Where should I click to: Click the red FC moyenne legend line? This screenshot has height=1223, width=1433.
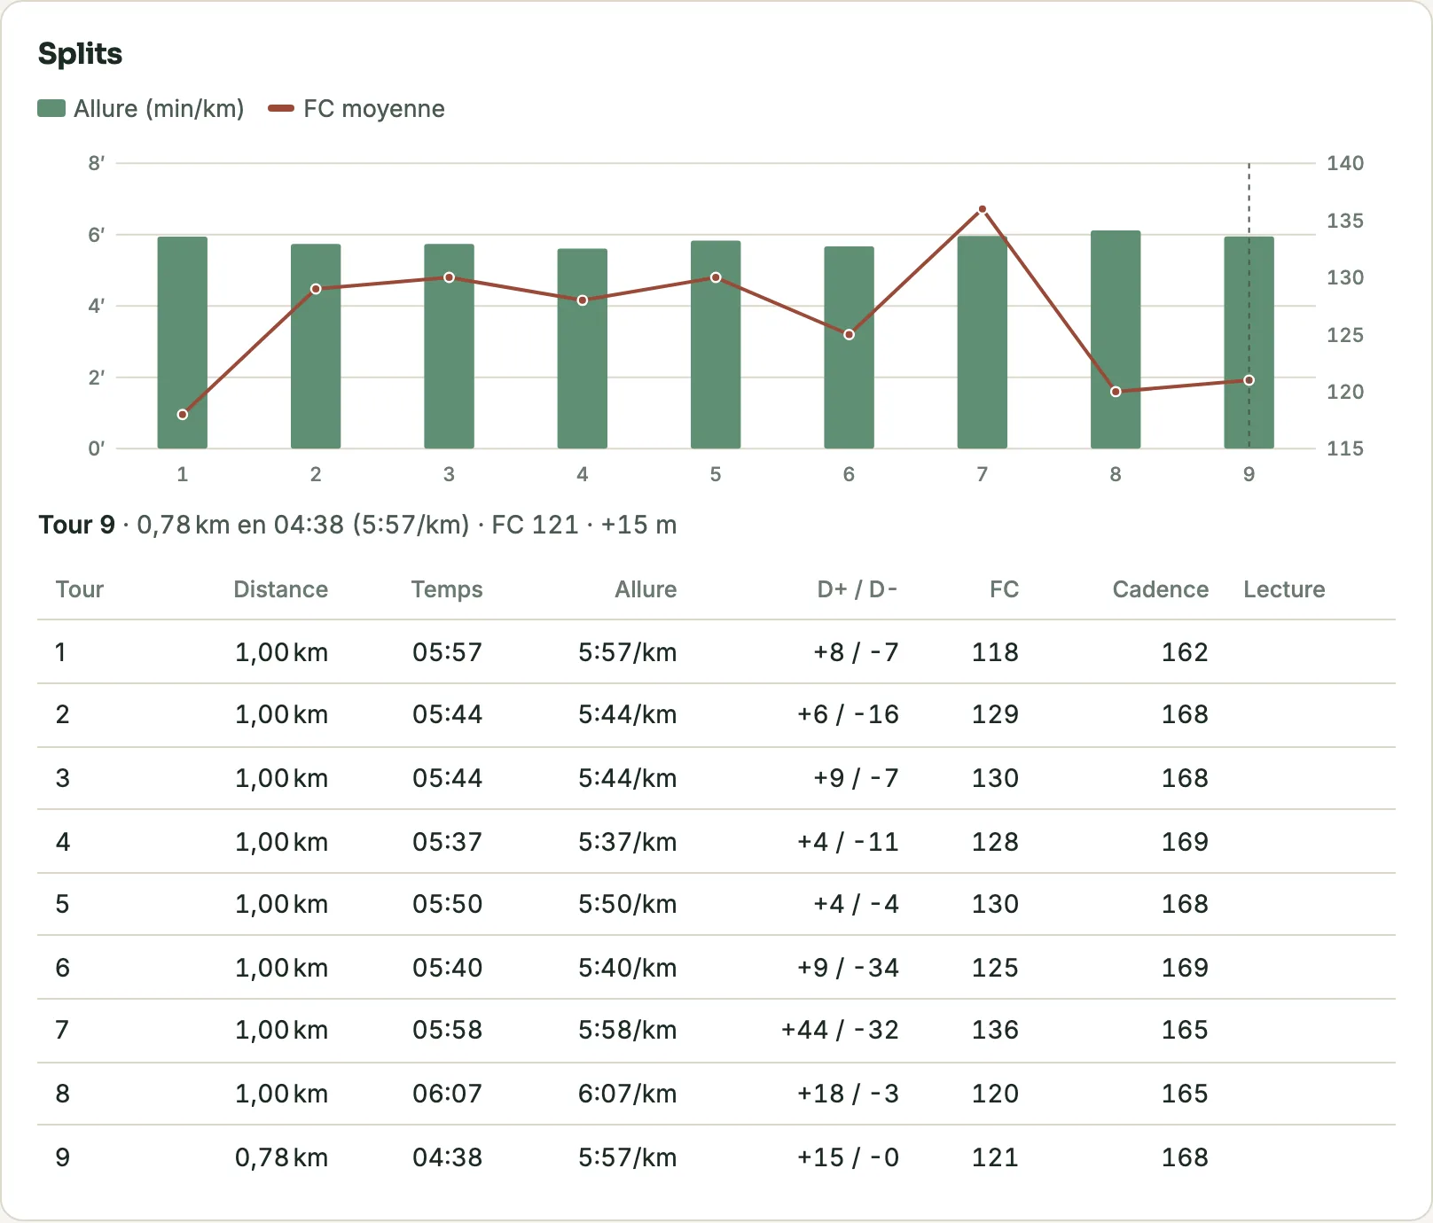click(x=281, y=109)
